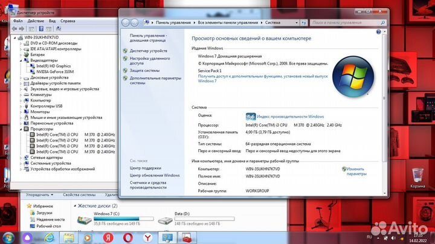
Task: Expand DVD и CD-ROM дисководы node
Action: coord(21,43)
